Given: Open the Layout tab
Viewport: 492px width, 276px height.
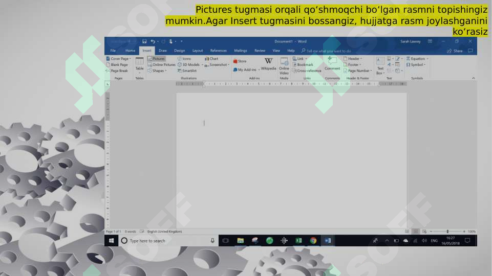Looking at the screenshot, I should click(x=198, y=51).
